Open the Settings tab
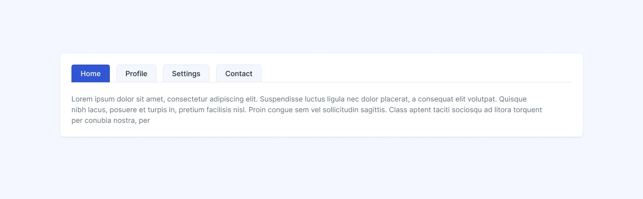Screen dimensions: 643x199 (186, 73)
